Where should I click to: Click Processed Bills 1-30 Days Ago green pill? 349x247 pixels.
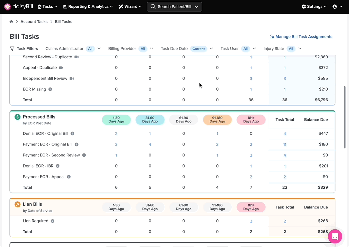click(x=116, y=120)
